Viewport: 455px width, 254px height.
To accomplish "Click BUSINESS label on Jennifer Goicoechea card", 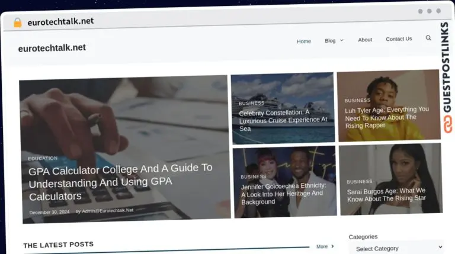I will 254,176.
